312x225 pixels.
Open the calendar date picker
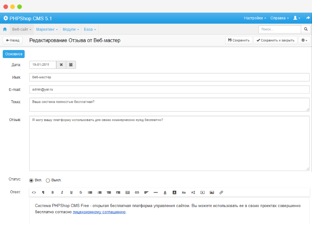tap(71, 65)
